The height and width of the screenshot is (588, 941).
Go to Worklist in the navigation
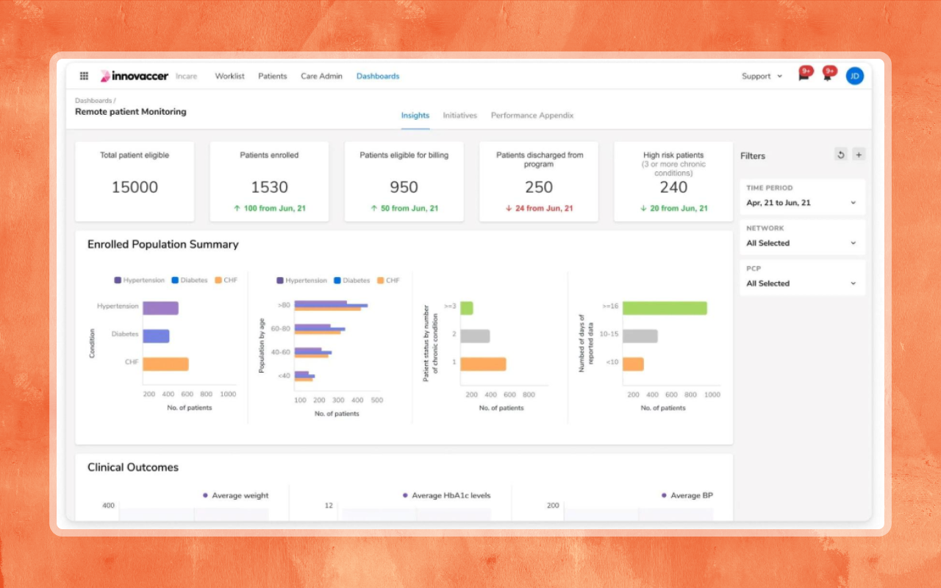coord(229,76)
